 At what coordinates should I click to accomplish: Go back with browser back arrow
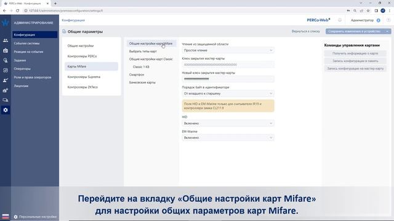4,11
